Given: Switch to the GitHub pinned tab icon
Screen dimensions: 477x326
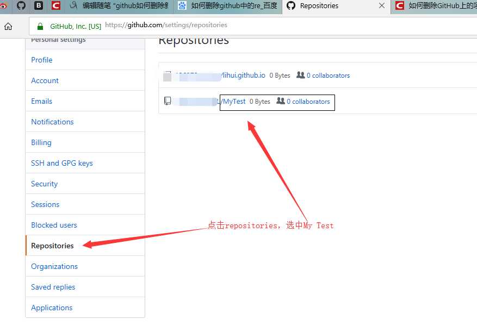Looking at the screenshot, I should pyautogui.click(x=21, y=5).
